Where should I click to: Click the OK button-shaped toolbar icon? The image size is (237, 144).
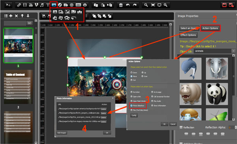[78, 5]
